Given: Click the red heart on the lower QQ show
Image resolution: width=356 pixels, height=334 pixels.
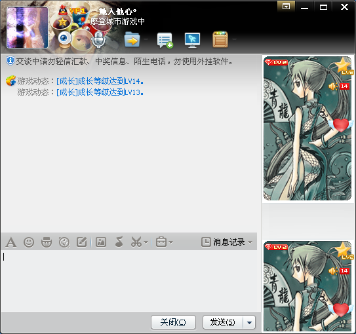Looking at the screenshot, I should click(341, 310).
